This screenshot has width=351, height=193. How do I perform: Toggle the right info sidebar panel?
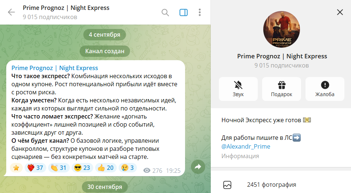coord(184,12)
